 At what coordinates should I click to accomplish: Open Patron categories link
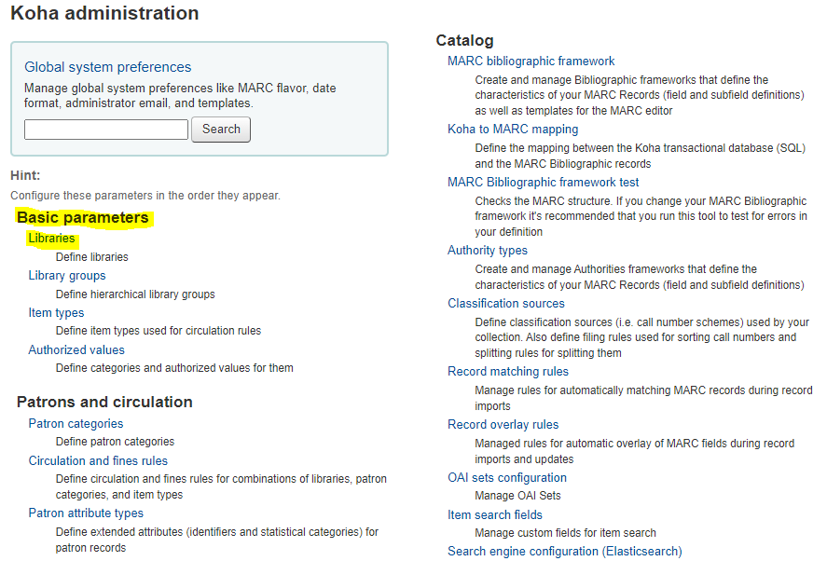tap(76, 424)
